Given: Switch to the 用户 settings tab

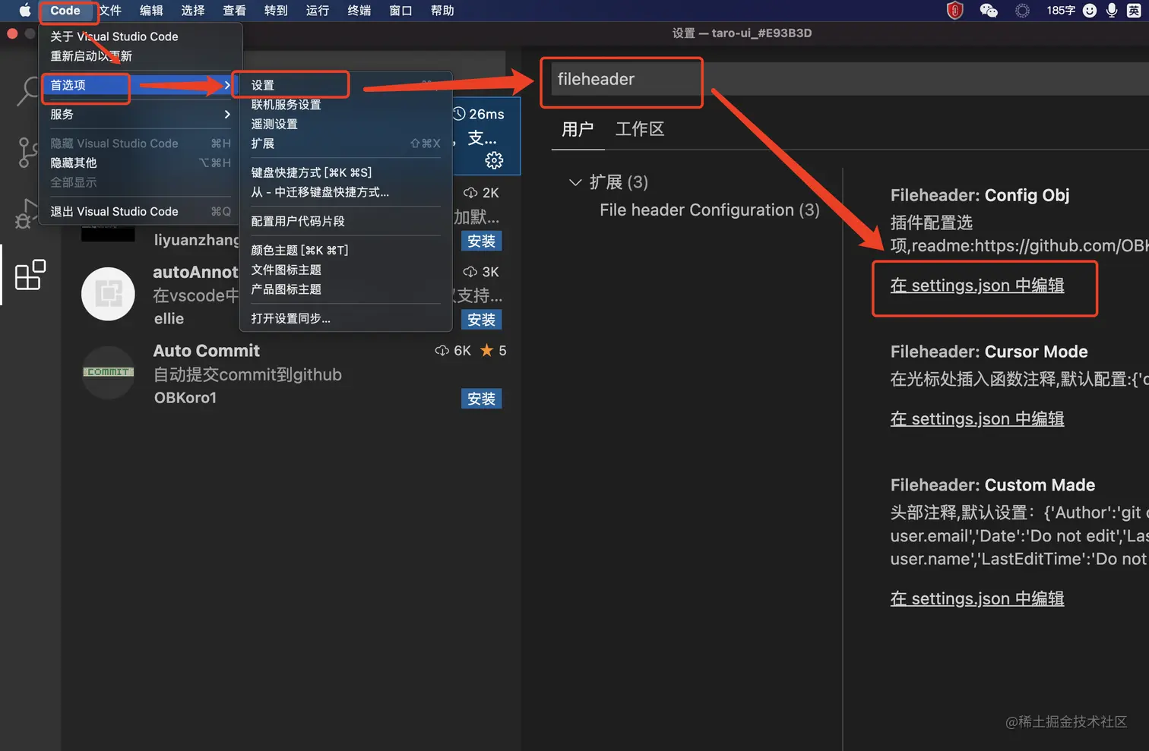Looking at the screenshot, I should click(578, 129).
